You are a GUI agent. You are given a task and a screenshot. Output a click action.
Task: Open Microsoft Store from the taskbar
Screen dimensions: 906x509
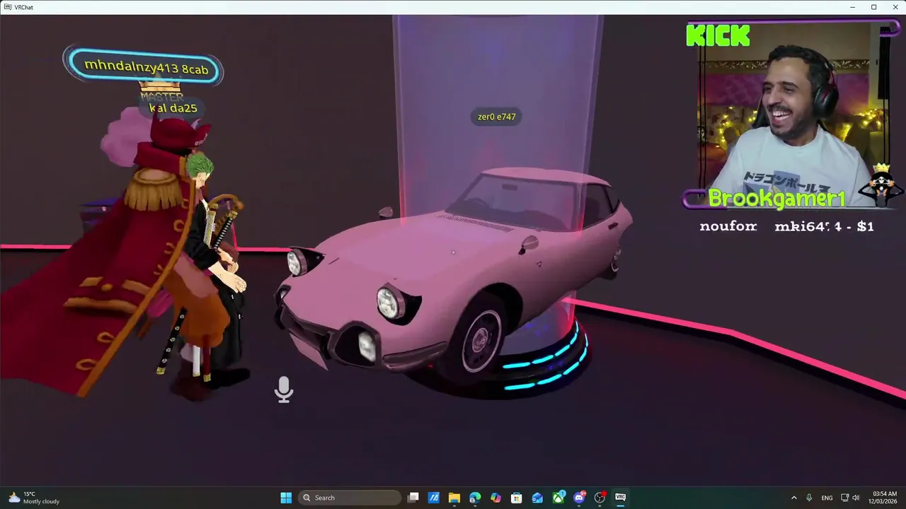coord(517,498)
